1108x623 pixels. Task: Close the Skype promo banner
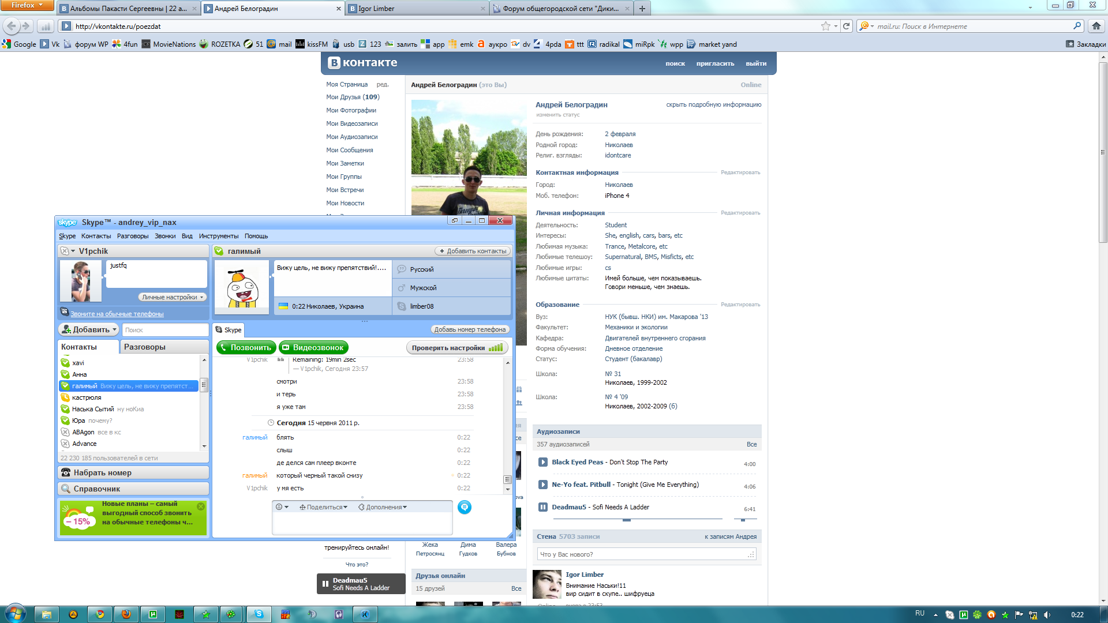(201, 506)
